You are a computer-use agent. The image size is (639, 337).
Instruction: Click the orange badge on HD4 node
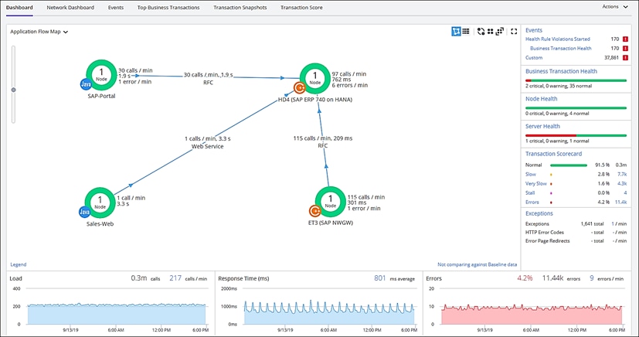[300, 87]
